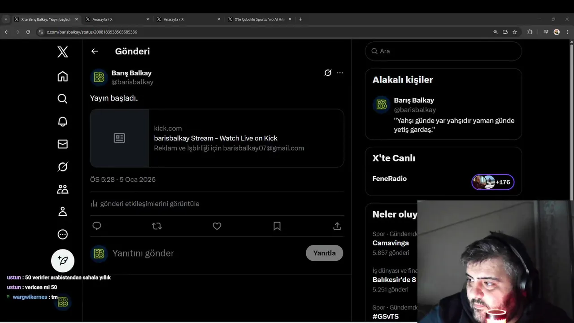Click the repost arrows icon
Image resolution: width=574 pixels, height=323 pixels.
157,226
